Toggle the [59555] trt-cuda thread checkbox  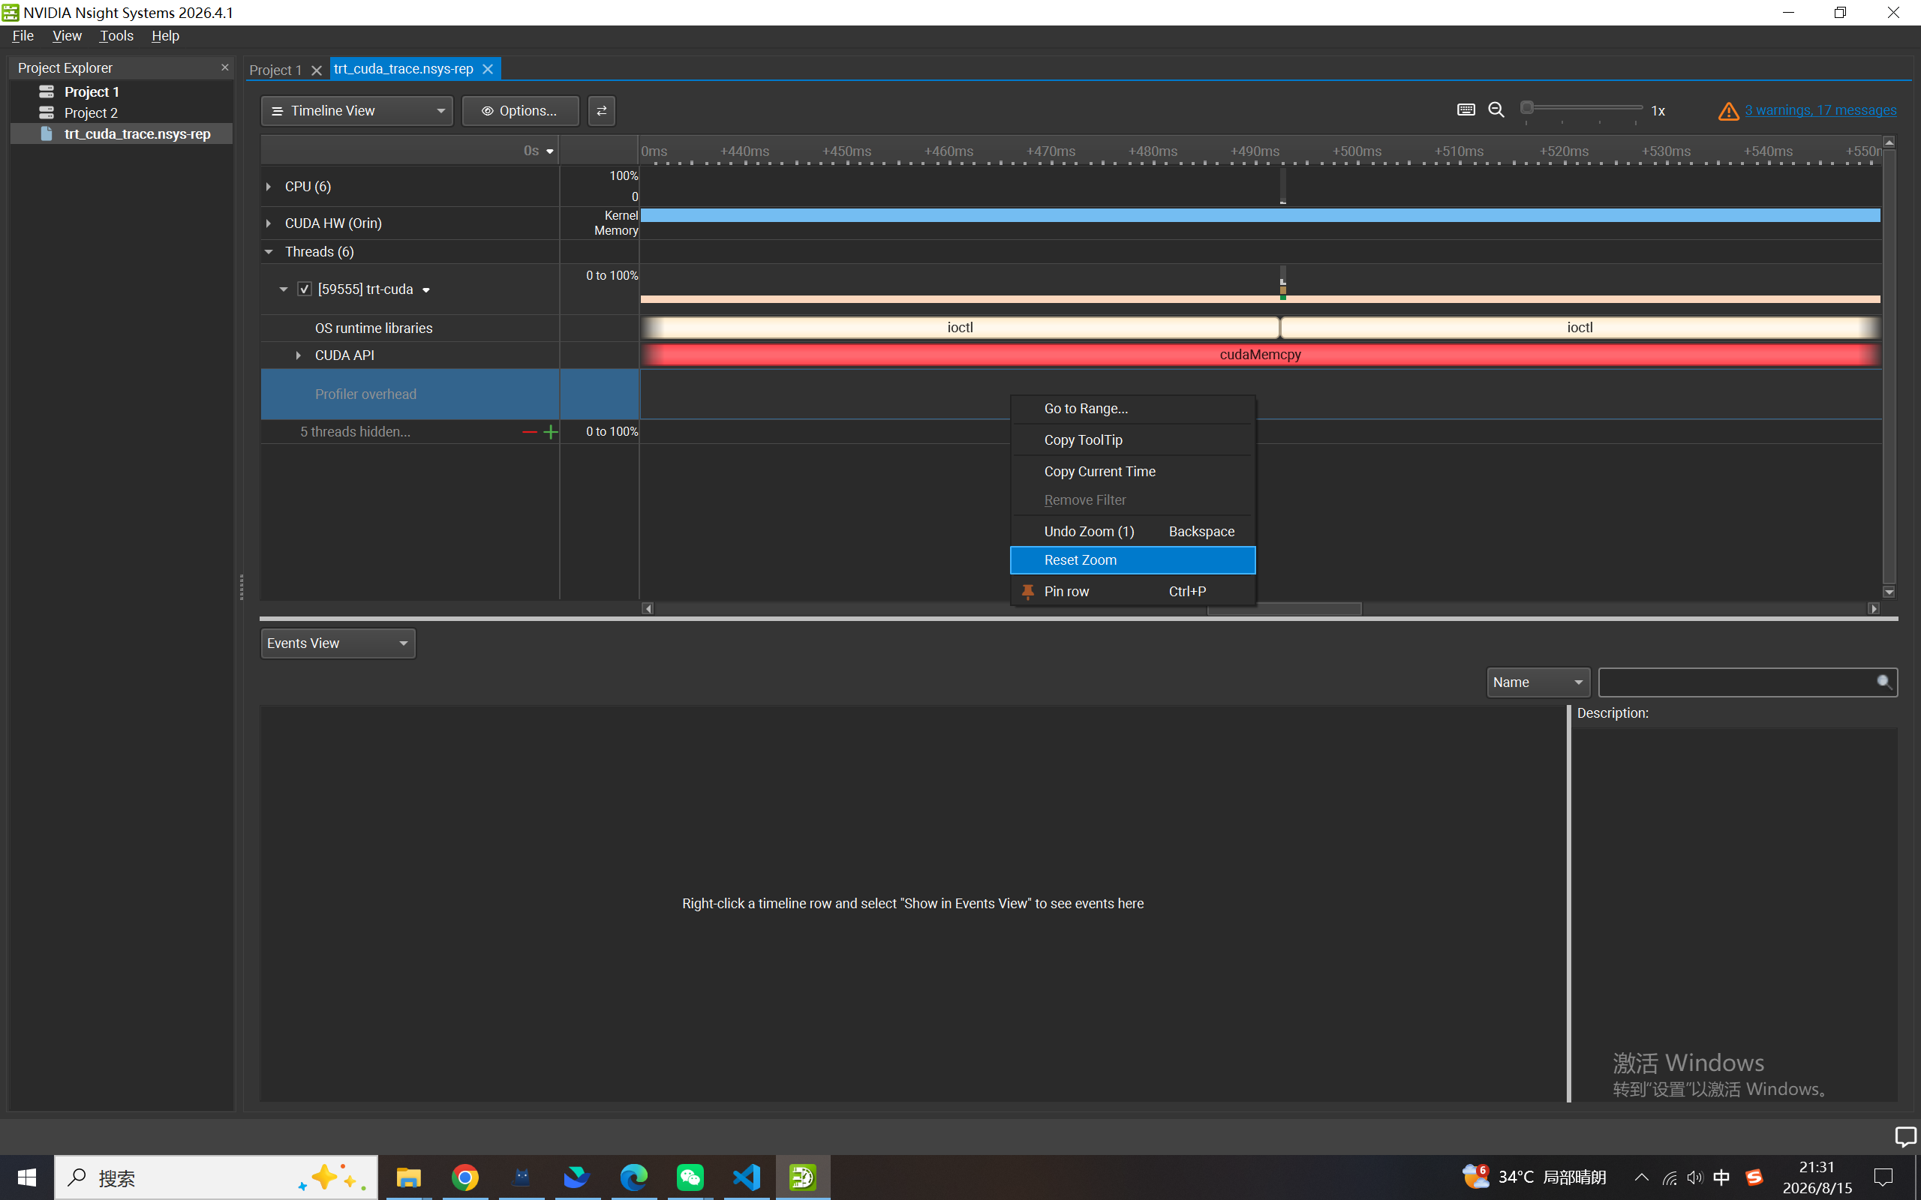click(305, 289)
